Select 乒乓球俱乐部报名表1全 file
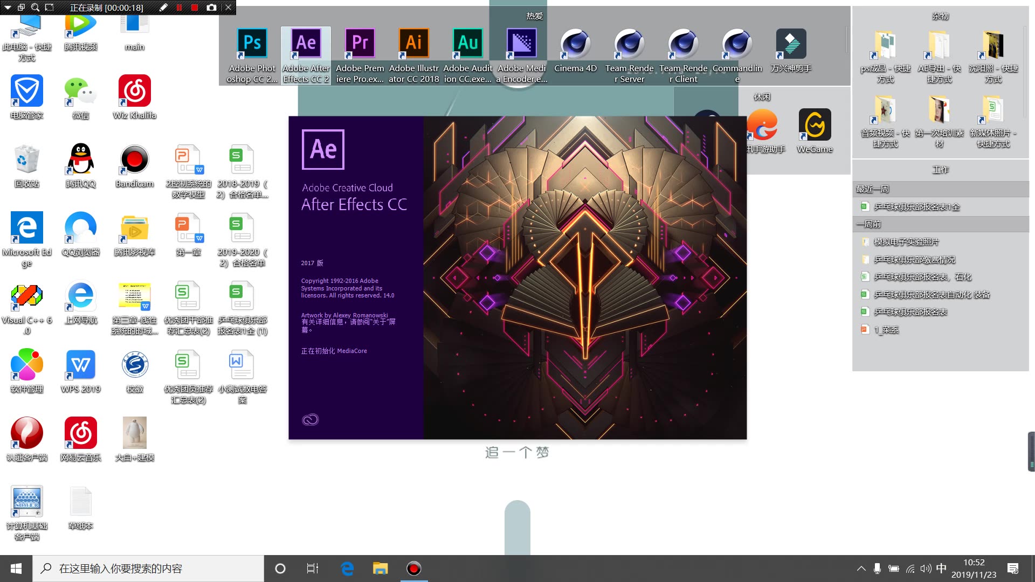Viewport: 1035px width, 582px height. click(916, 206)
